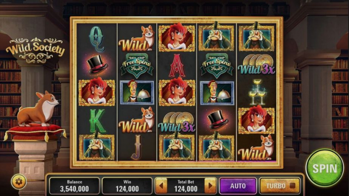Open settings with the gear icon
This screenshot has width=349, height=196.
tap(19, 182)
